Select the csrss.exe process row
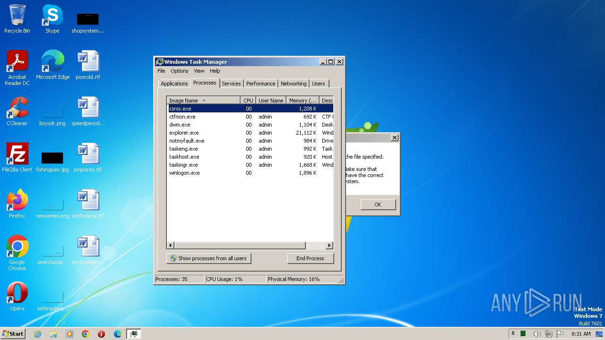The width and height of the screenshot is (605, 340). [250, 109]
